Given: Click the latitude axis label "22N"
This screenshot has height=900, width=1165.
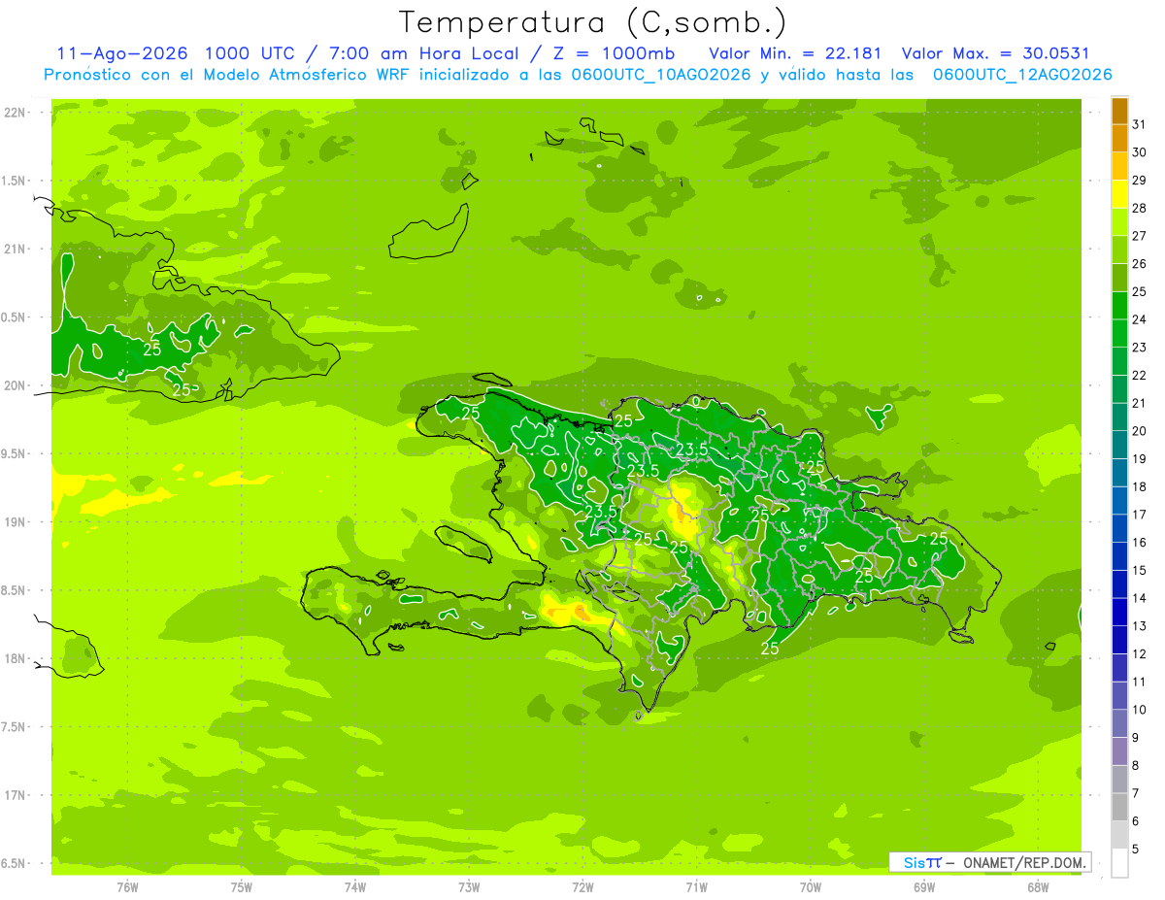Looking at the screenshot, I should (14, 113).
